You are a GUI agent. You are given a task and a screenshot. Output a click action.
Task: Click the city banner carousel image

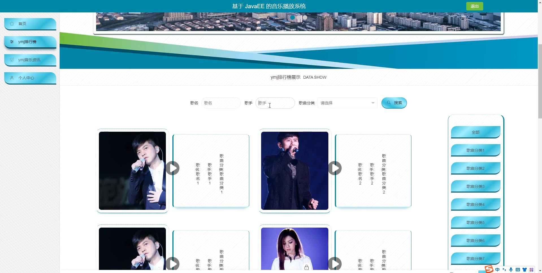coord(298,22)
